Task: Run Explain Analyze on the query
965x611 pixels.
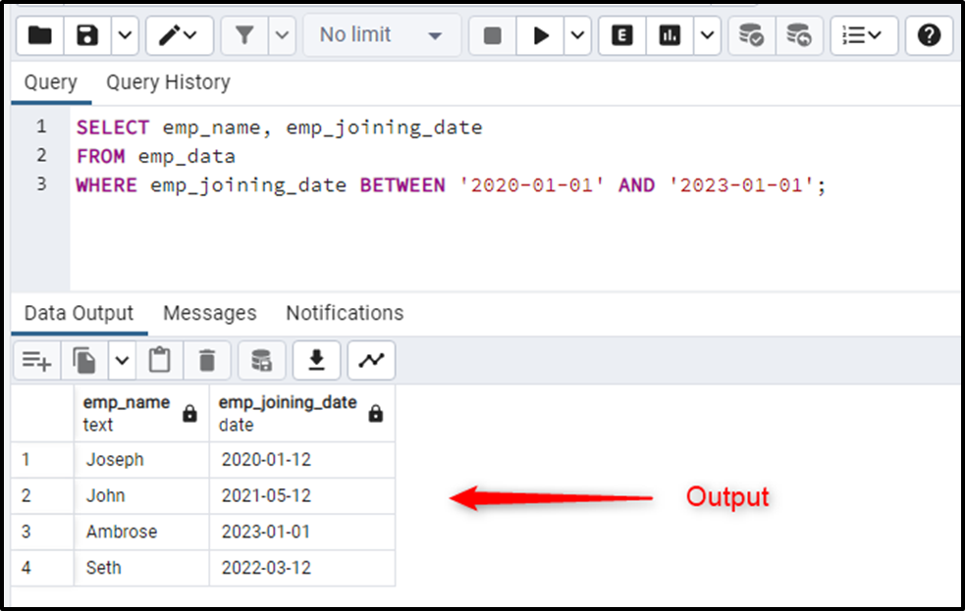Action: 669,34
